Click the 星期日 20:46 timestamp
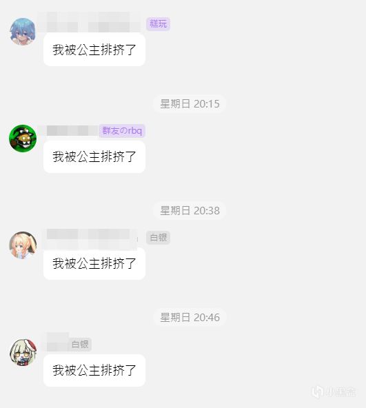366x408 pixels. pyautogui.click(x=190, y=318)
